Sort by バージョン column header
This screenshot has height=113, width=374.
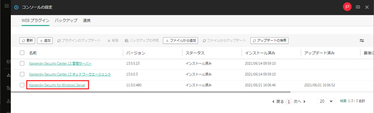point(136,53)
